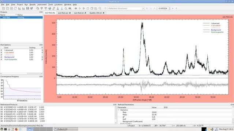Click the flask chemistry toolbar icon
234x131 pixels.
coord(58,8)
